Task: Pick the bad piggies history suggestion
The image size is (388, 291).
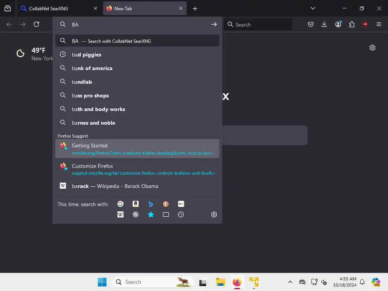Action: coord(137,55)
